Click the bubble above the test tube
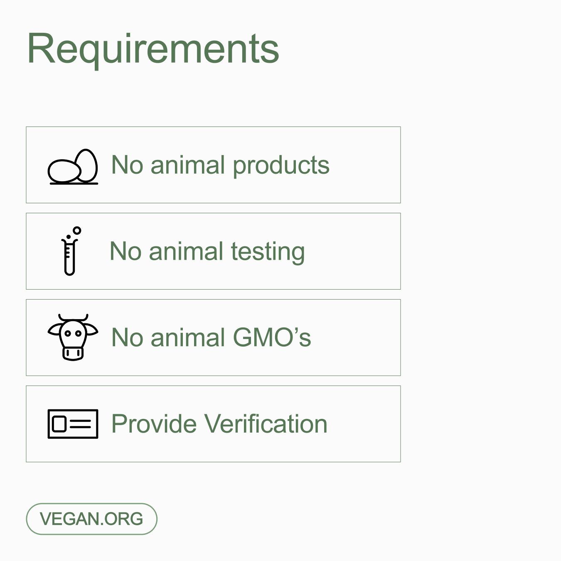The width and height of the screenshot is (561, 561). (77, 230)
